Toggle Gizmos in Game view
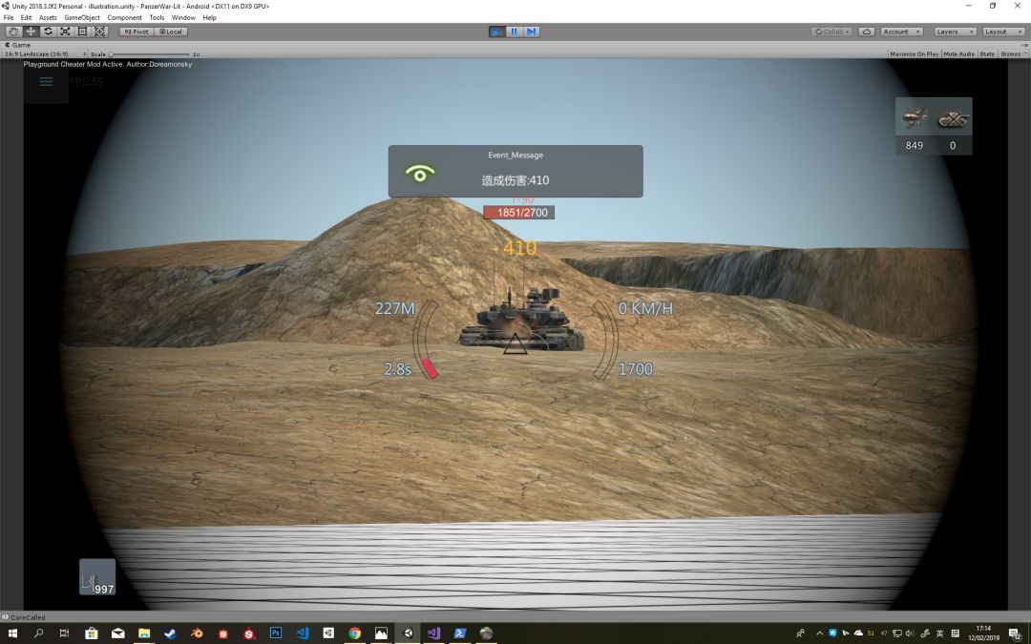 click(1010, 53)
